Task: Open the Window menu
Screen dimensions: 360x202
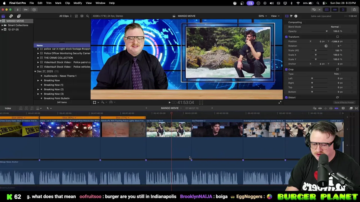Action: pyautogui.click(x=100, y=3)
